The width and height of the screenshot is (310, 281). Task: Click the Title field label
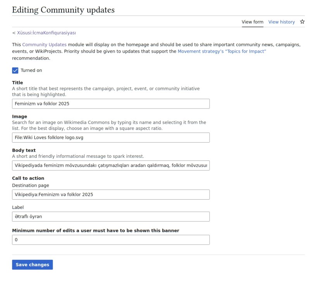(x=17, y=83)
